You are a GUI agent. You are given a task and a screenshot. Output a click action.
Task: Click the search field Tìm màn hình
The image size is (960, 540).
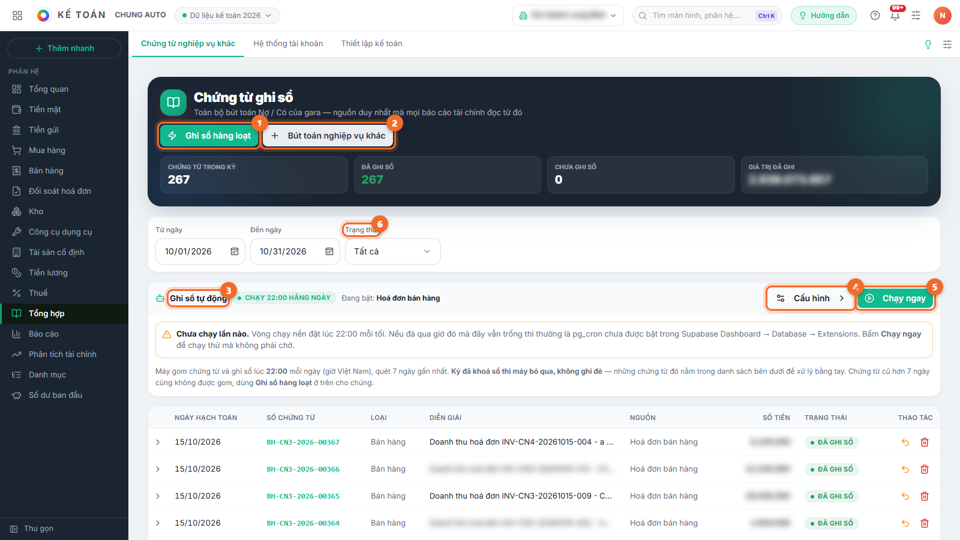707,16
